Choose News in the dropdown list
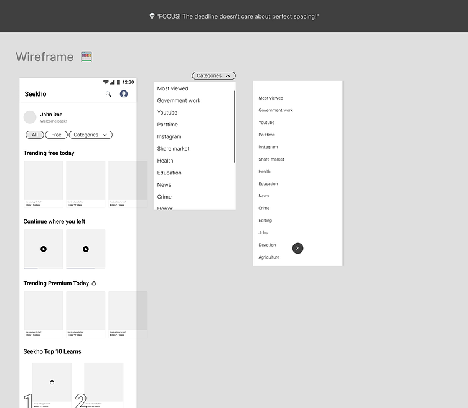The image size is (468, 408). tap(164, 185)
